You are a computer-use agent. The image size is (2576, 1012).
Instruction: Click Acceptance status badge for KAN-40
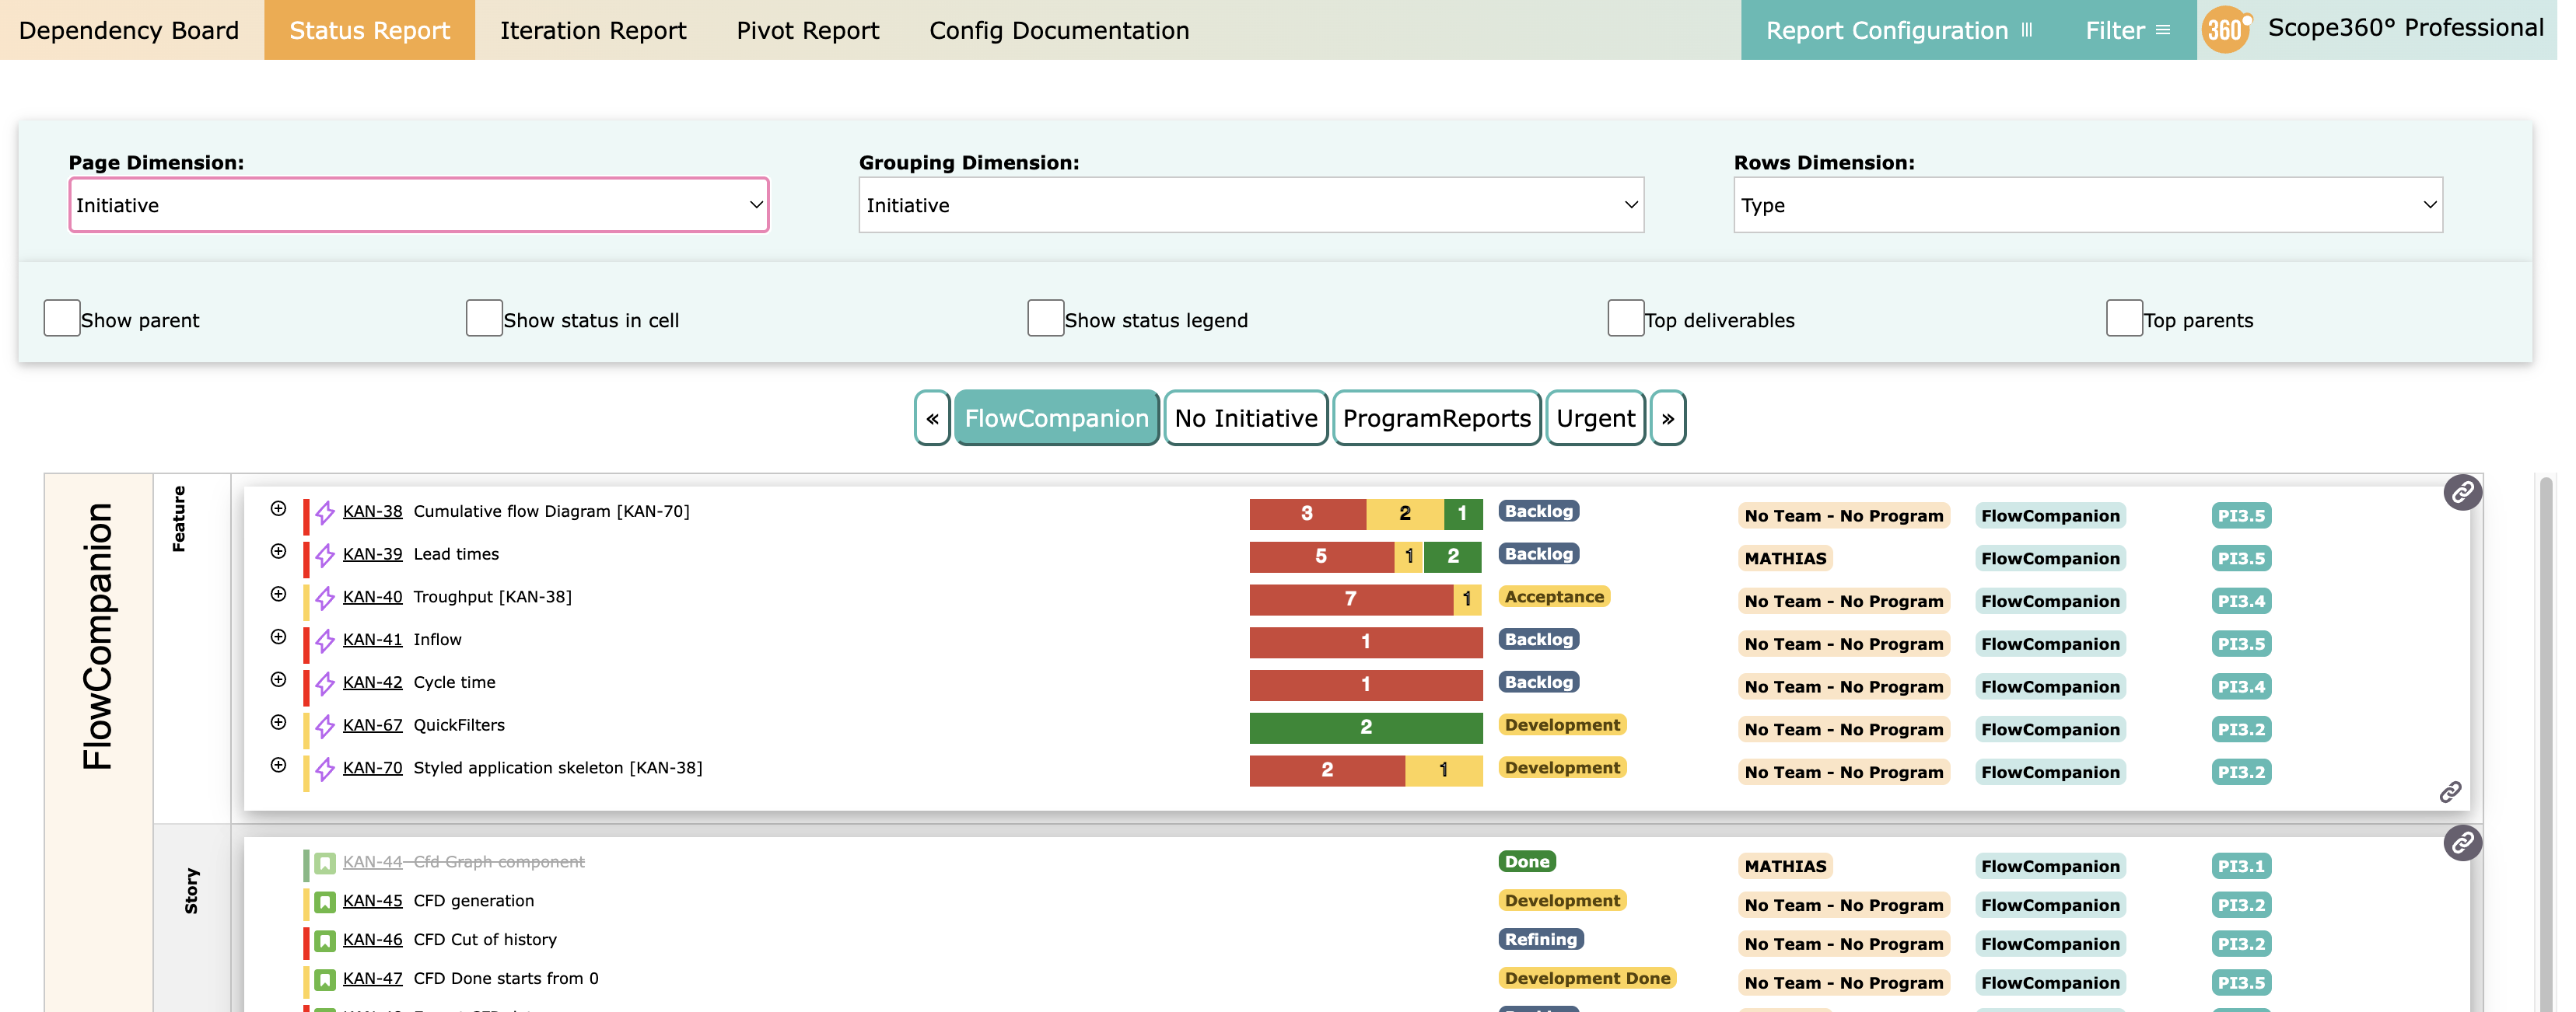click(x=1554, y=598)
